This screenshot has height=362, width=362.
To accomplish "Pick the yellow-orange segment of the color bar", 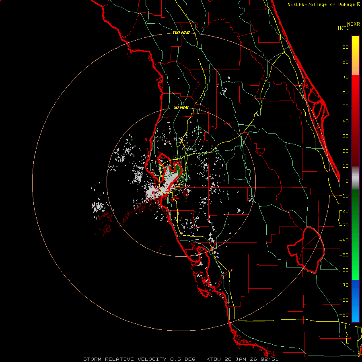I will (x=355, y=56).
